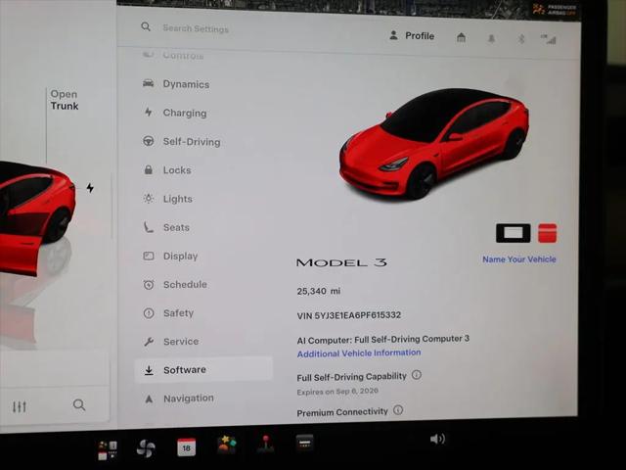Open the Profile menu
The image size is (626, 470).
pos(412,35)
